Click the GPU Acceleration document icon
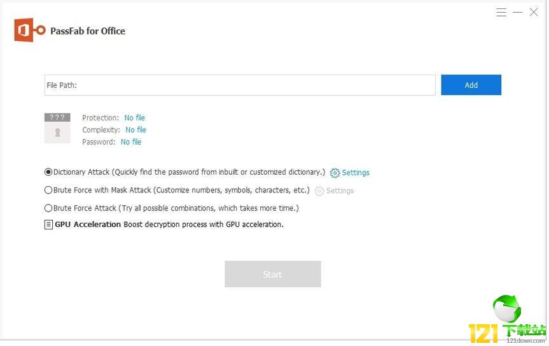This screenshot has width=549, height=346. click(48, 225)
